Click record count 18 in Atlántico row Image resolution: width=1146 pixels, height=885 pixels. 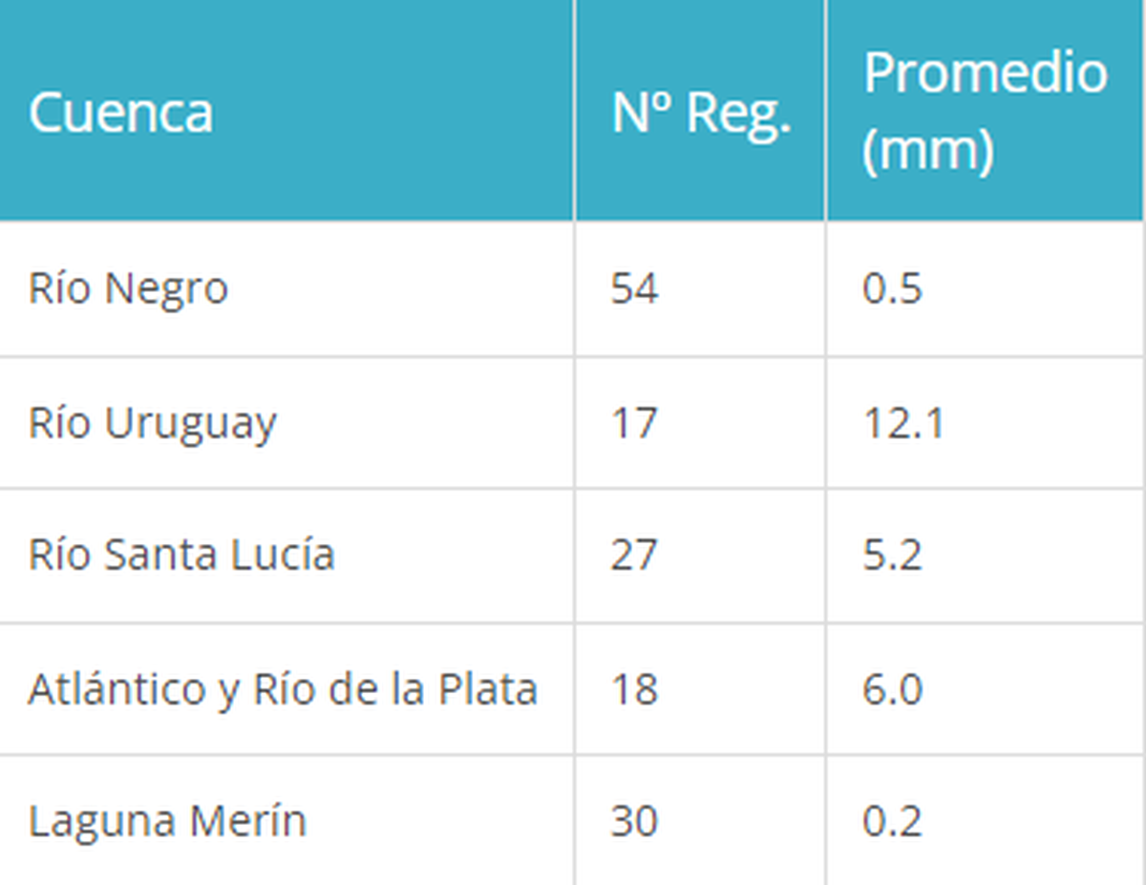pos(635,688)
